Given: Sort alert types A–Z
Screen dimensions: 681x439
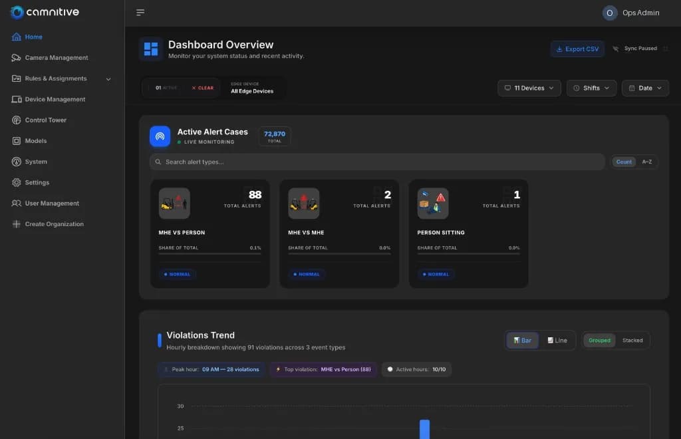Looking at the screenshot, I should [646, 162].
